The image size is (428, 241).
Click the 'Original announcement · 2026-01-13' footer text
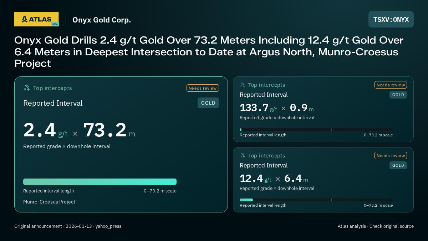(x=68, y=226)
